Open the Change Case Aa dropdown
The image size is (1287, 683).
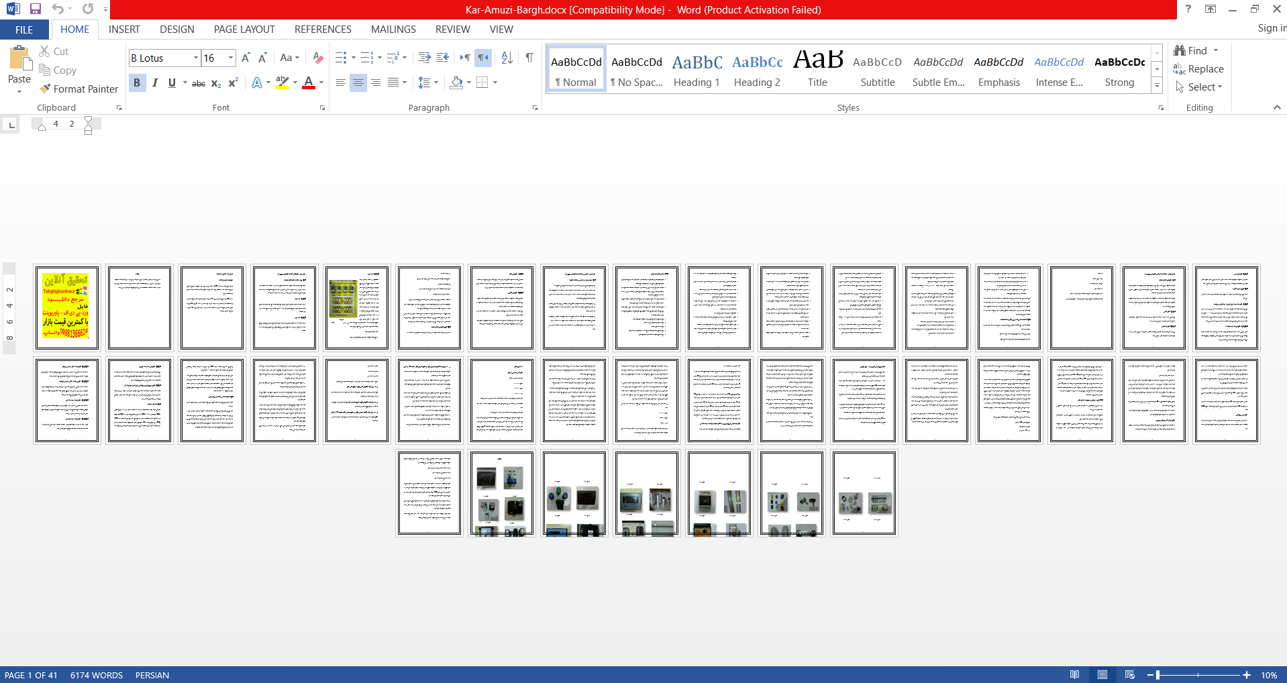[x=290, y=58]
